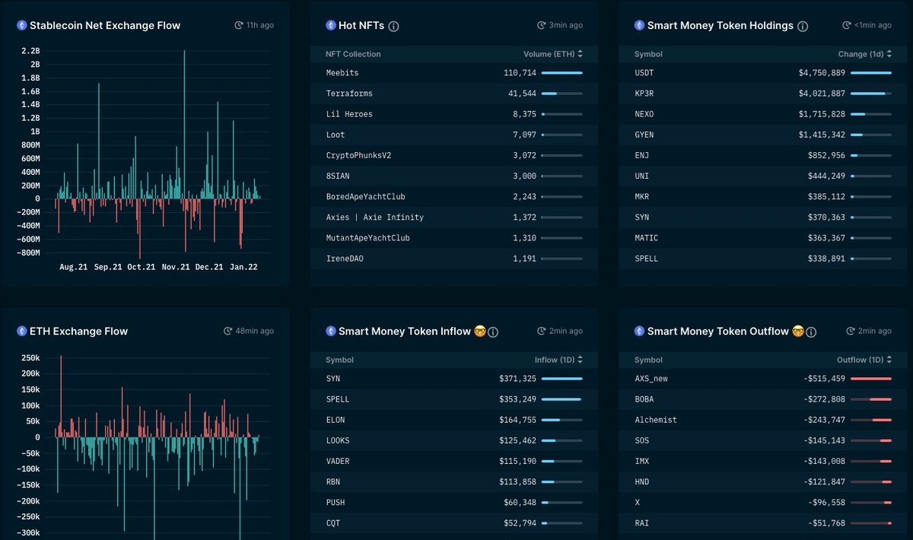Image resolution: width=913 pixels, height=540 pixels.
Task: Open the Smart Money Token Holdings title
Action: coord(721,25)
